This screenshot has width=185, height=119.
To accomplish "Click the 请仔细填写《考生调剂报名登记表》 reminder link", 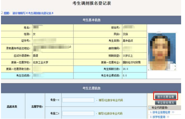I will pos(33,13).
